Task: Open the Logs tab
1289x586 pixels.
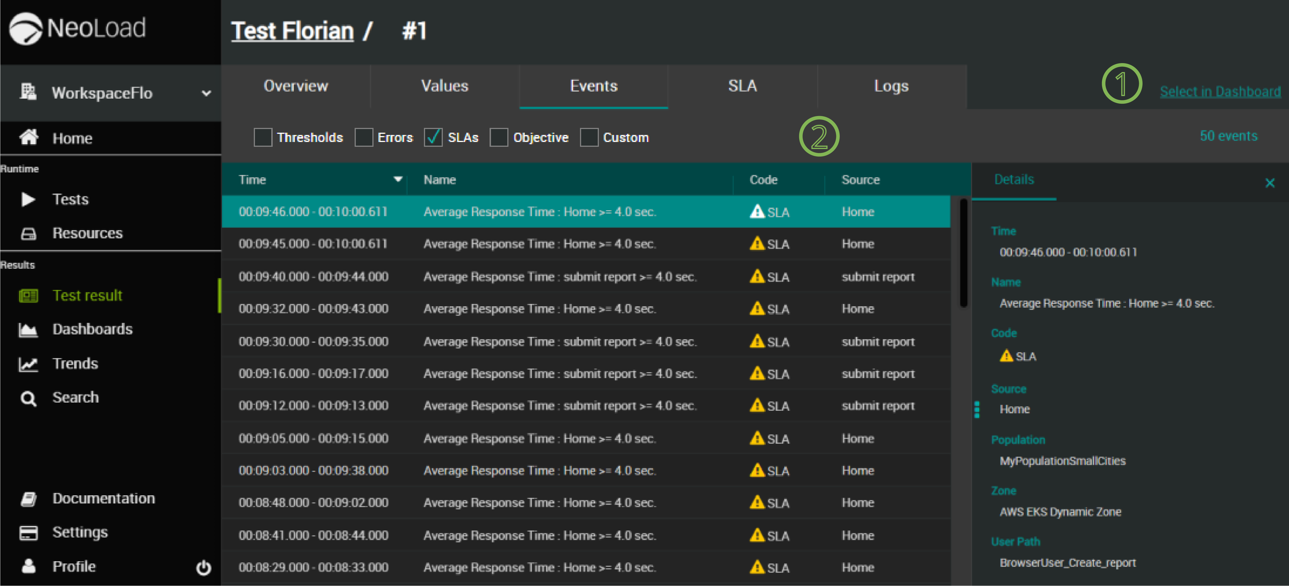Action: [x=891, y=86]
